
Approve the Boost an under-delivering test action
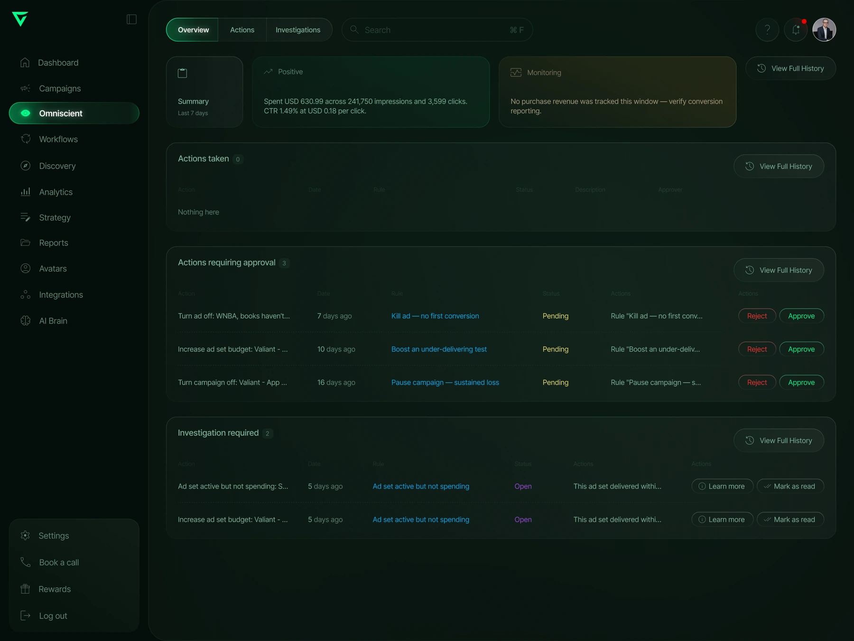pyautogui.click(x=801, y=349)
